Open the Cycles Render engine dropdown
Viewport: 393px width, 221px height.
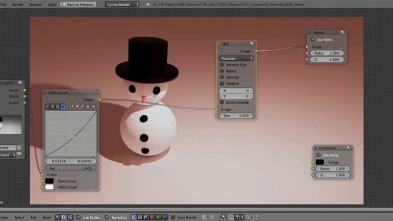tap(122, 4)
